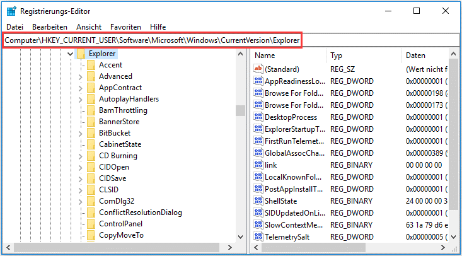Expand the CD Burning key
This screenshot has width=462, height=256.
pyautogui.click(x=81, y=156)
